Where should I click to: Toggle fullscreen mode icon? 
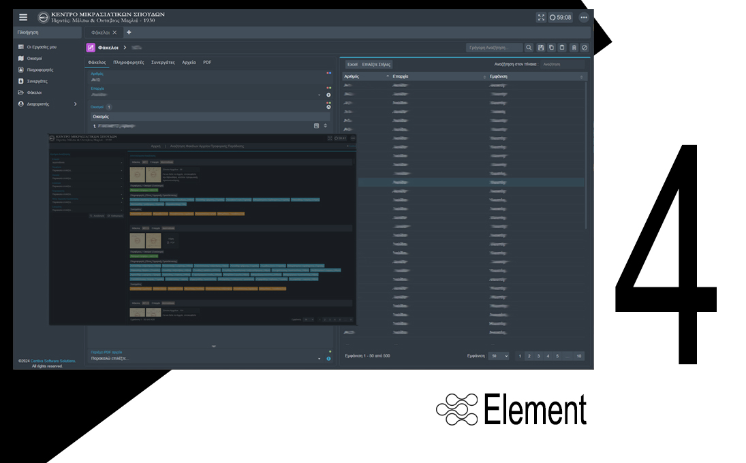[541, 17]
